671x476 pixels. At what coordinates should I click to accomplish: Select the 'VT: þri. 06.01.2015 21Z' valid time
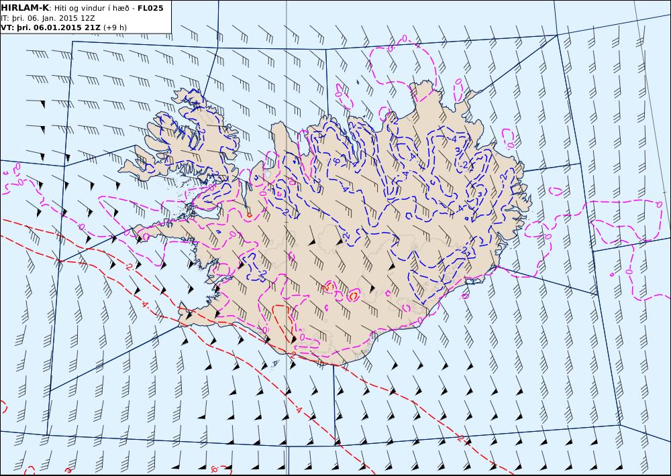point(51,27)
